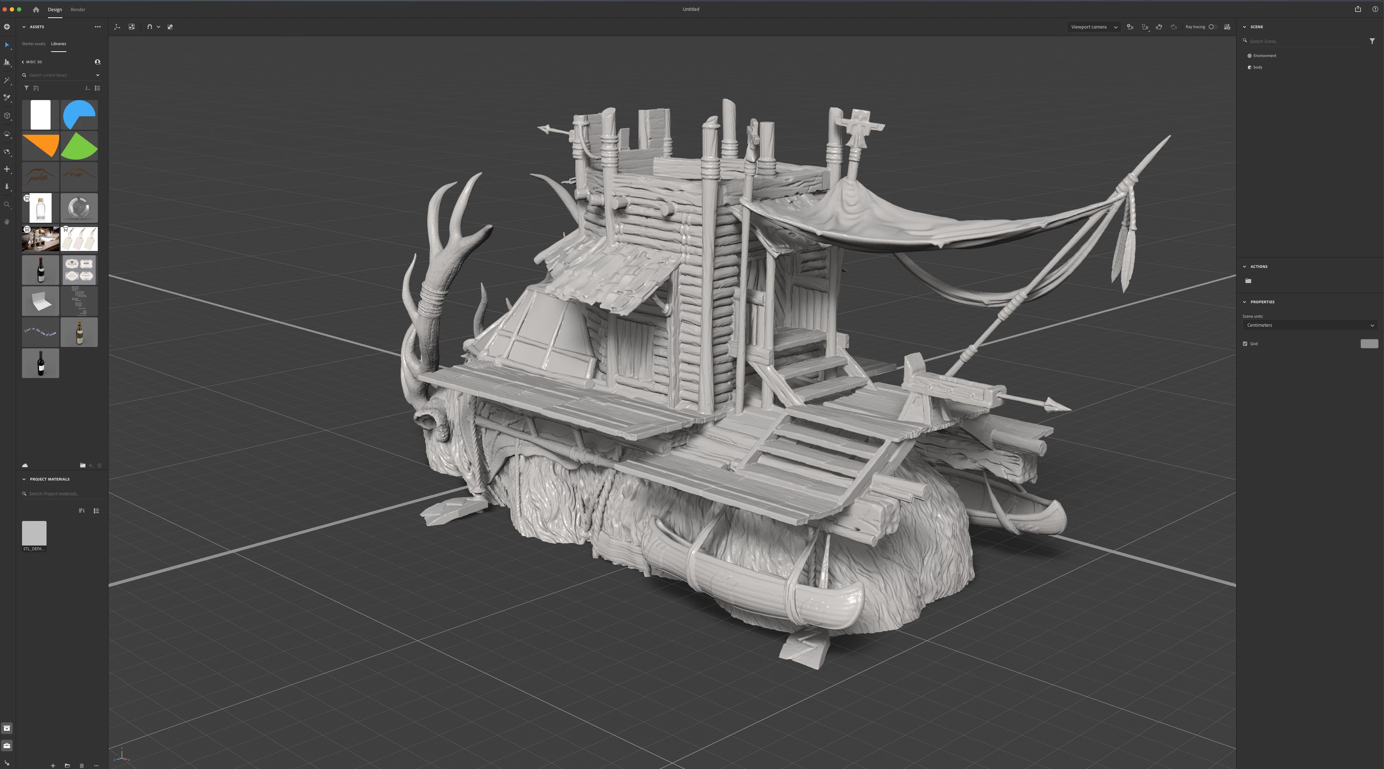Collapse the Project Materials section
1384x769 pixels.
click(24, 479)
